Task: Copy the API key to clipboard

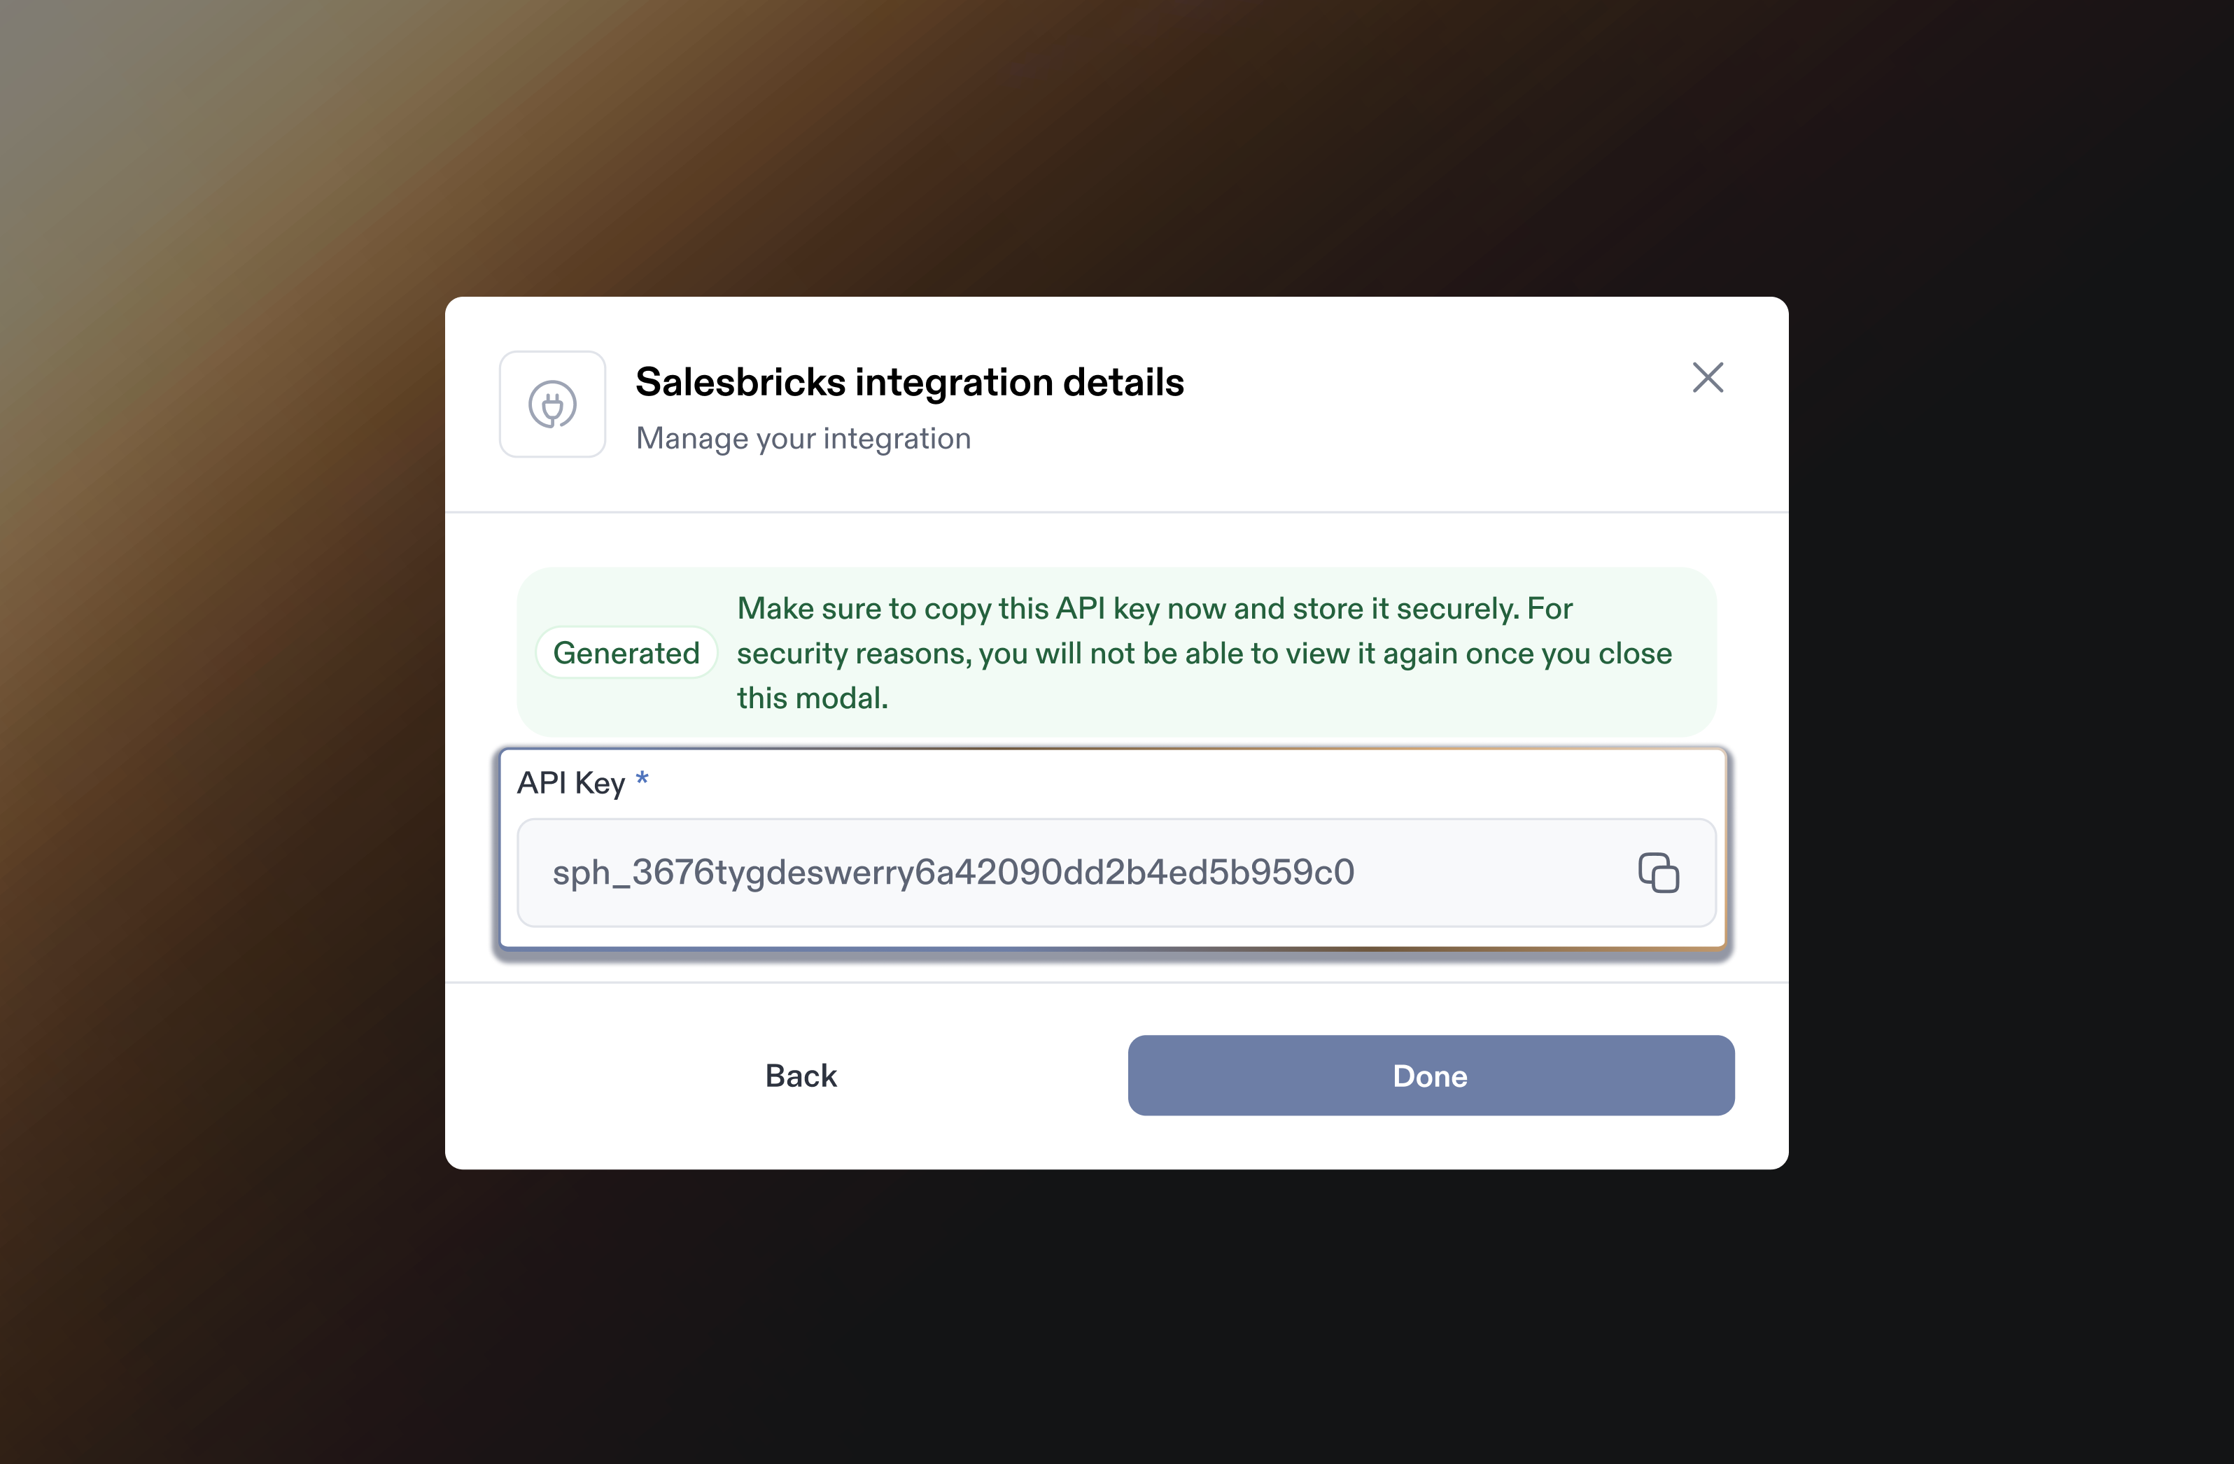Action: point(1658,873)
